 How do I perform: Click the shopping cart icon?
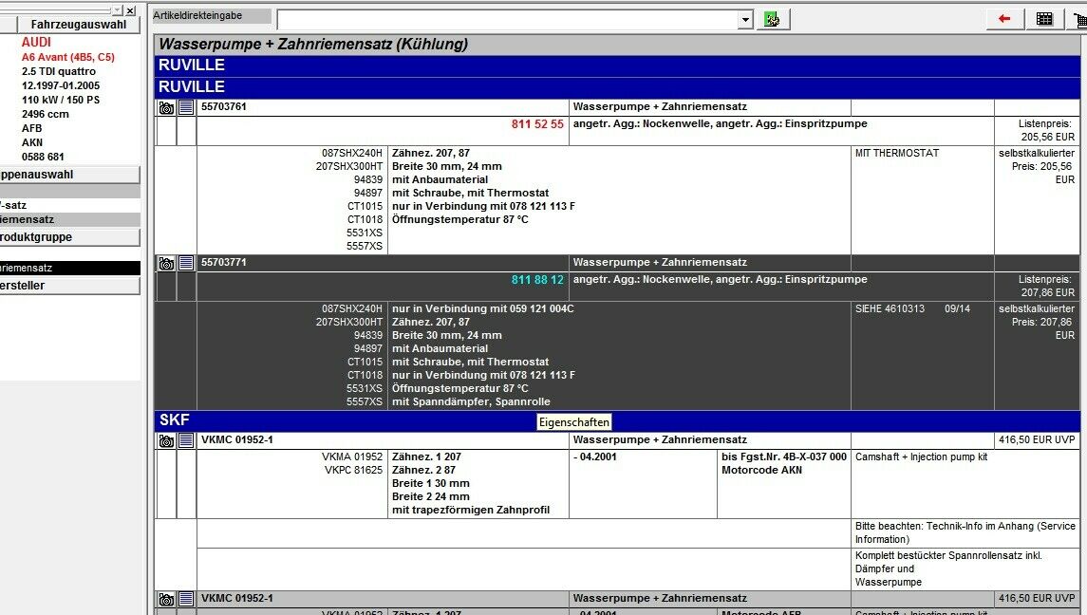pyautogui.click(x=1079, y=19)
